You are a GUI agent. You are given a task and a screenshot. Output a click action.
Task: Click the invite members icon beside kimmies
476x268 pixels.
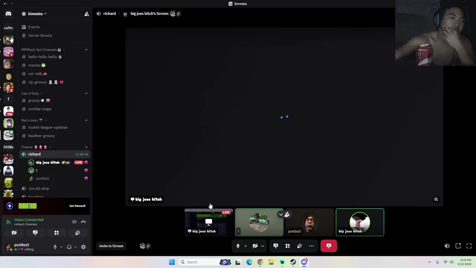point(87,14)
